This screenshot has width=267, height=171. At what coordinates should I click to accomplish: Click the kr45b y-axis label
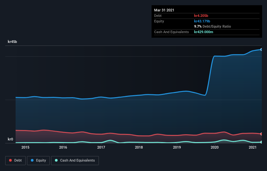click(12, 42)
